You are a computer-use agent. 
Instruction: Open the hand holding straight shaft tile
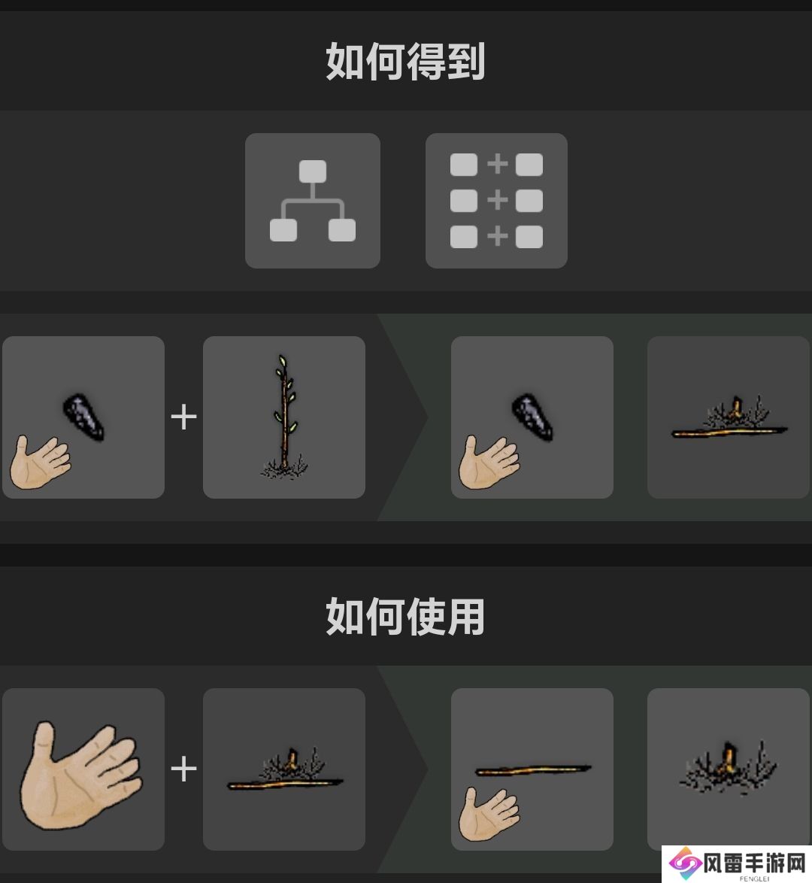pyautogui.click(x=532, y=769)
